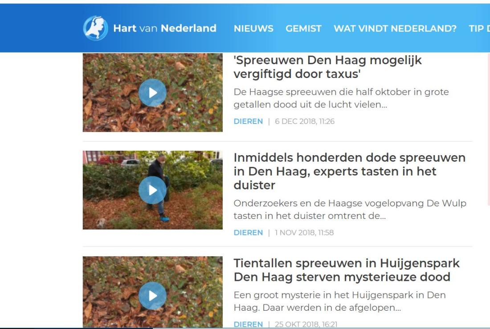Play the taxus poisoning starlings video
The image size is (490, 329).
point(152,93)
